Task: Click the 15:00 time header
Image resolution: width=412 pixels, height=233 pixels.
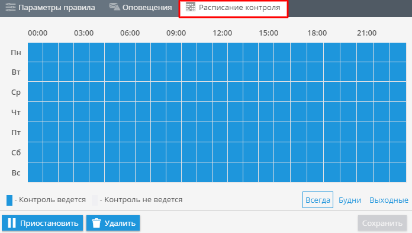Action: [x=268, y=33]
